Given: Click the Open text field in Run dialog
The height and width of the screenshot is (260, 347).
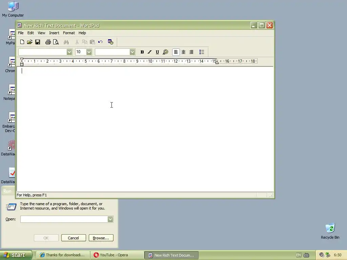Looking at the screenshot, I should [64, 219].
